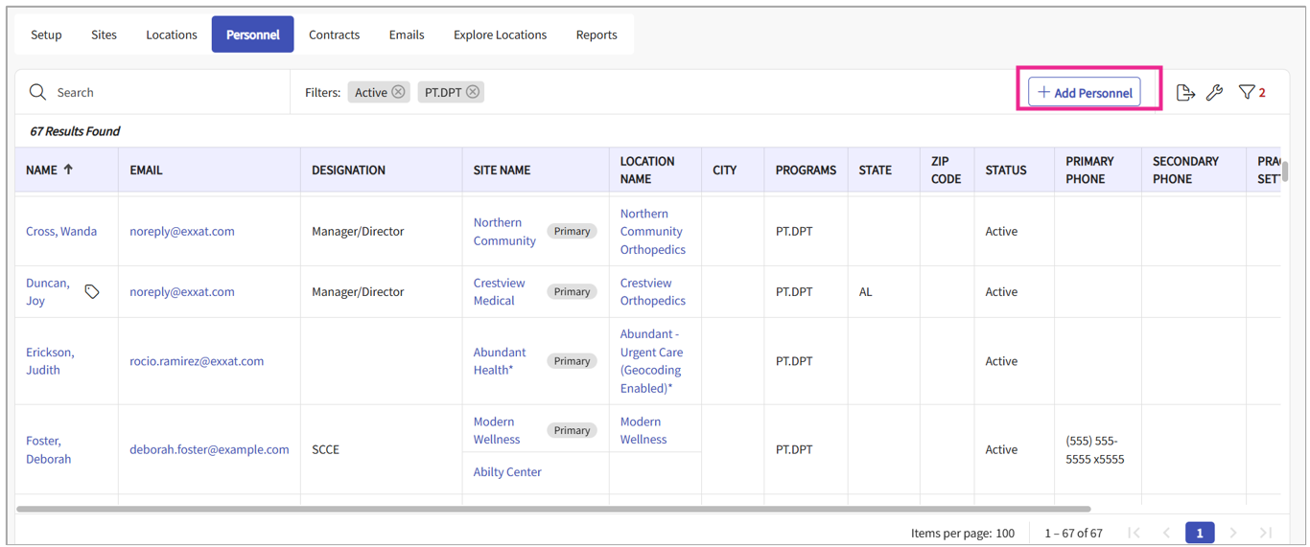
Task: Switch to the Contracts tab
Action: pyautogui.click(x=334, y=34)
